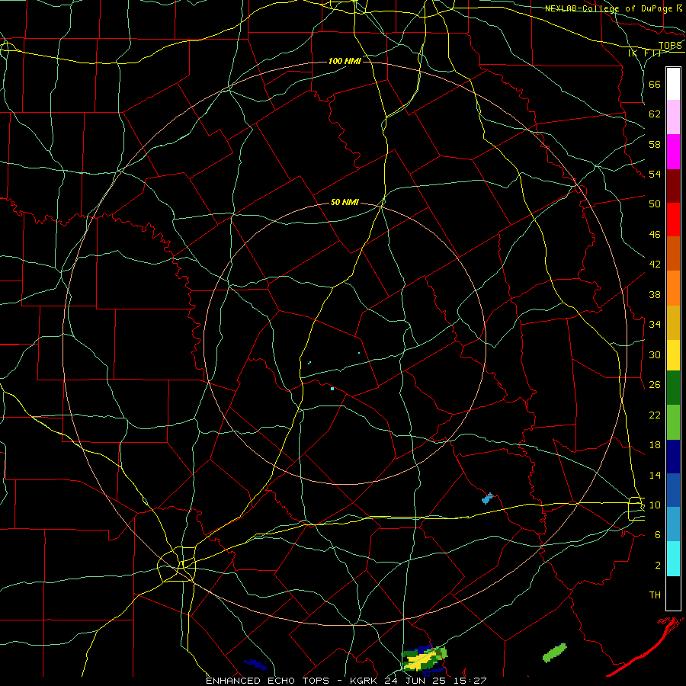Image resolution: width=686 pixels, height=686 pixels.
Task: Click the legend value 54
Action: tap(655, 174)
